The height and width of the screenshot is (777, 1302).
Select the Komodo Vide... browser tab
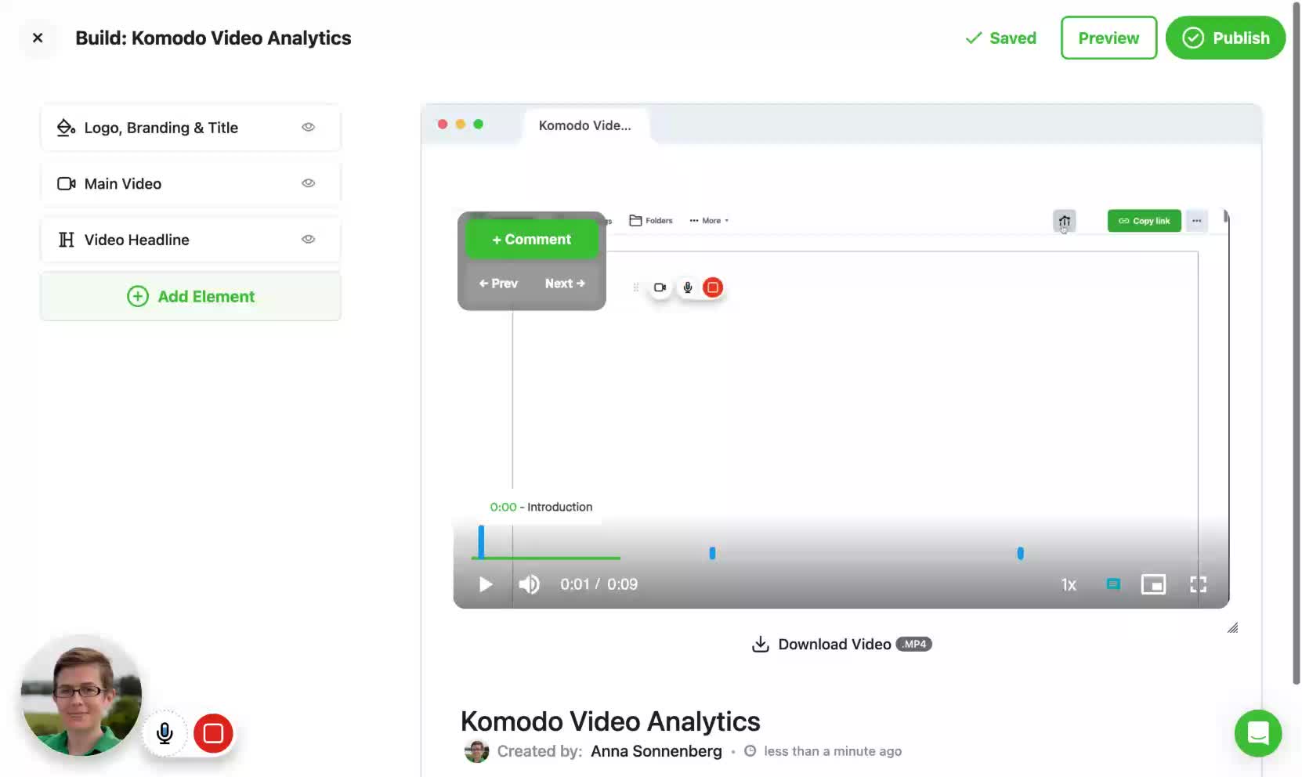584,125
